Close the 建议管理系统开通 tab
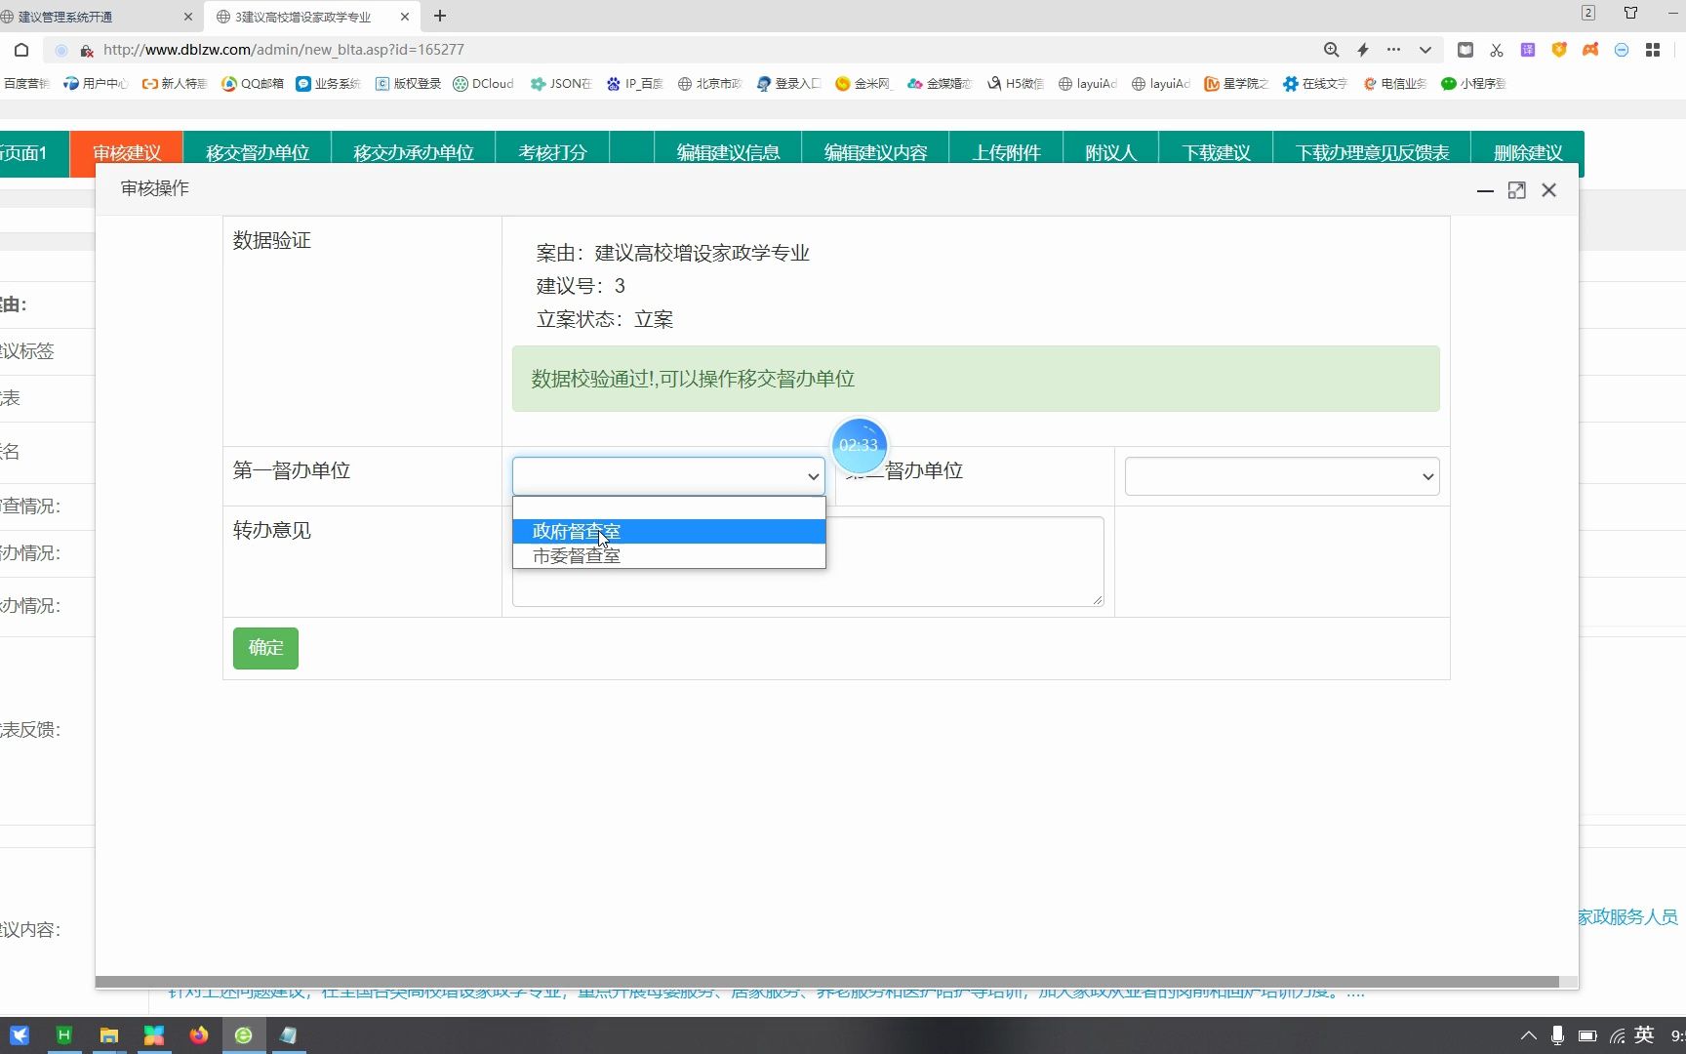Viewport: 1686px width, 1054px height. point(188,17)
